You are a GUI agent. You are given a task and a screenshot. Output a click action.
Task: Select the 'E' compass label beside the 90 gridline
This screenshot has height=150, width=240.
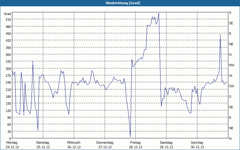pos(230,118)
